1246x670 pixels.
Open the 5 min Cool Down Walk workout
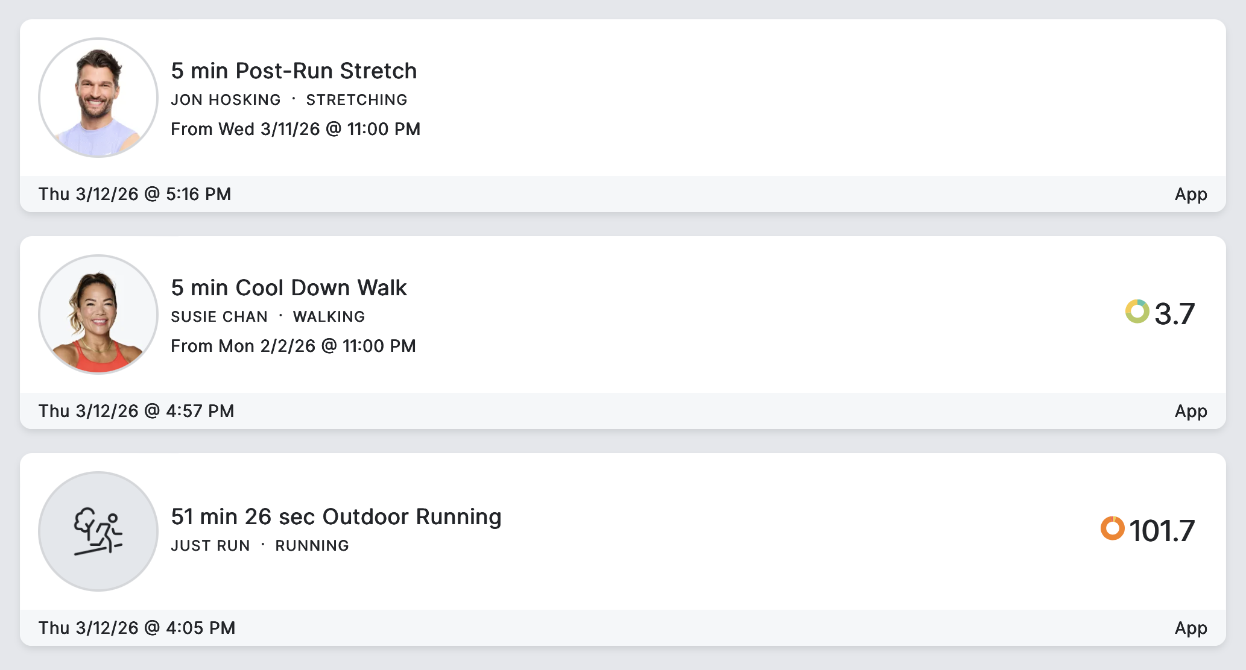(x=289, y=288)
